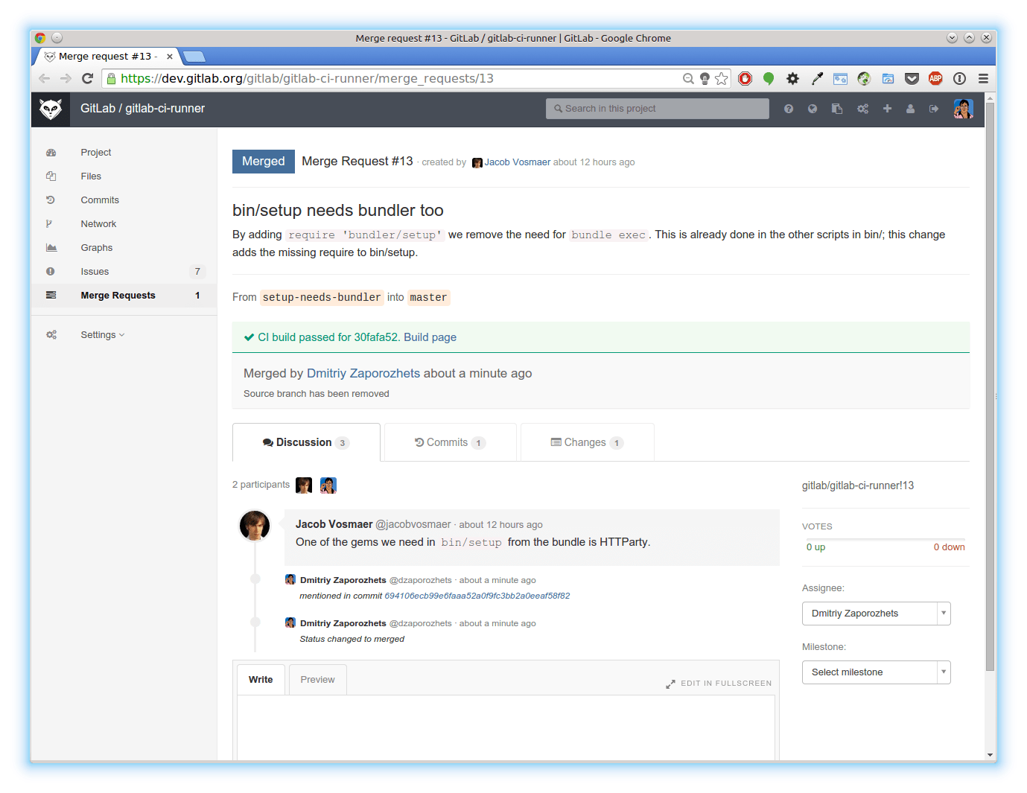The image size is (1027, 793).
Task: Open the Select milestone dropdown
Action: click(876, 672)
